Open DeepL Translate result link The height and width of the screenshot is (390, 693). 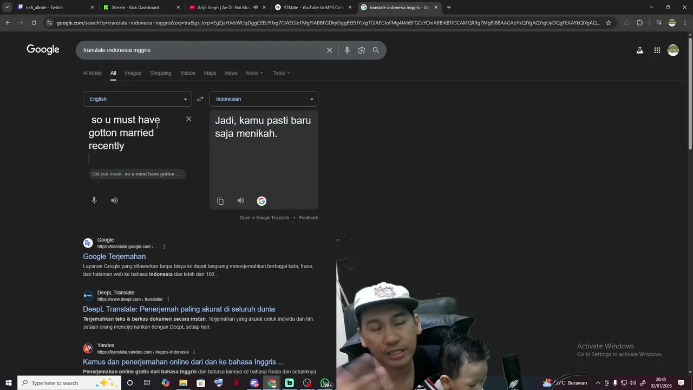(x=179, y=309)
